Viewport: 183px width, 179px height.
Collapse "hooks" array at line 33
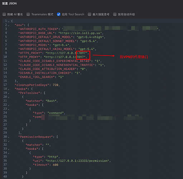9,149
